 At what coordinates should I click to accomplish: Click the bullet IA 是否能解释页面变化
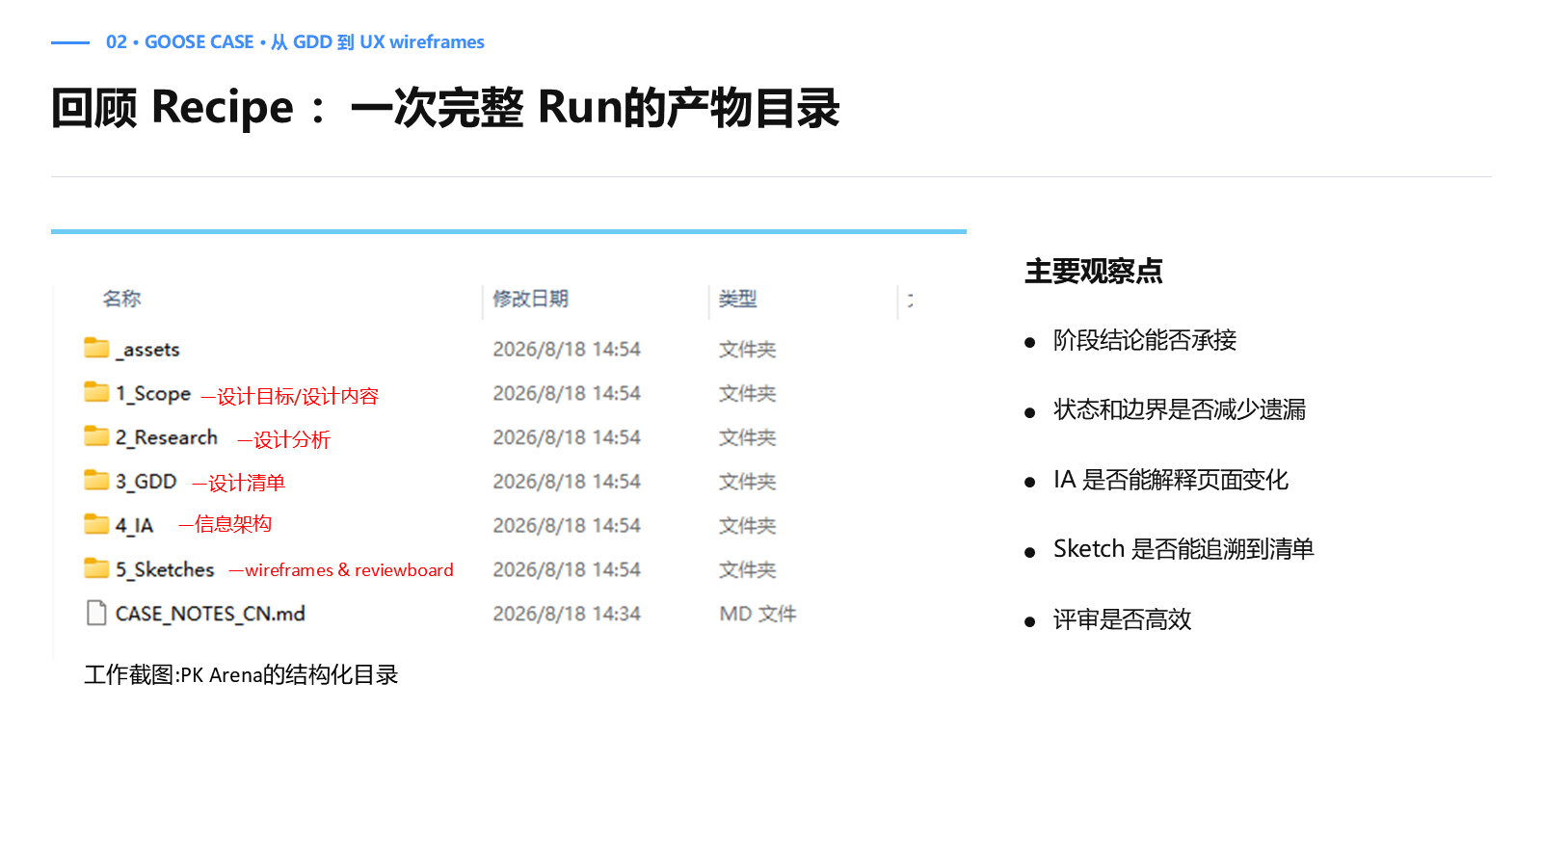tap(1171, 480)
